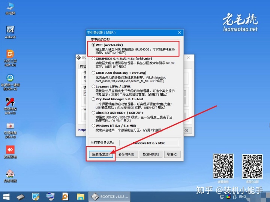270x202 pixels.
Task: Open the 此电脑 desktop icon
Action: coord(10,8)
